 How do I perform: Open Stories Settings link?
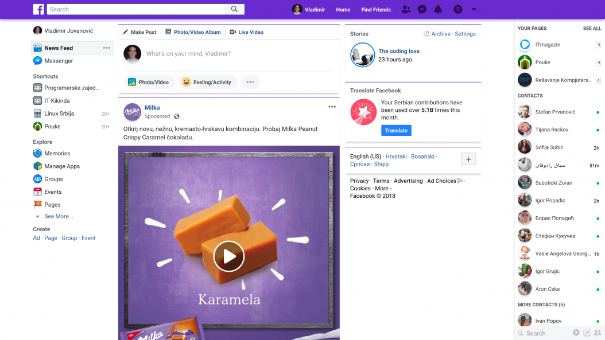pyautogui.click(x=465, y=34)
